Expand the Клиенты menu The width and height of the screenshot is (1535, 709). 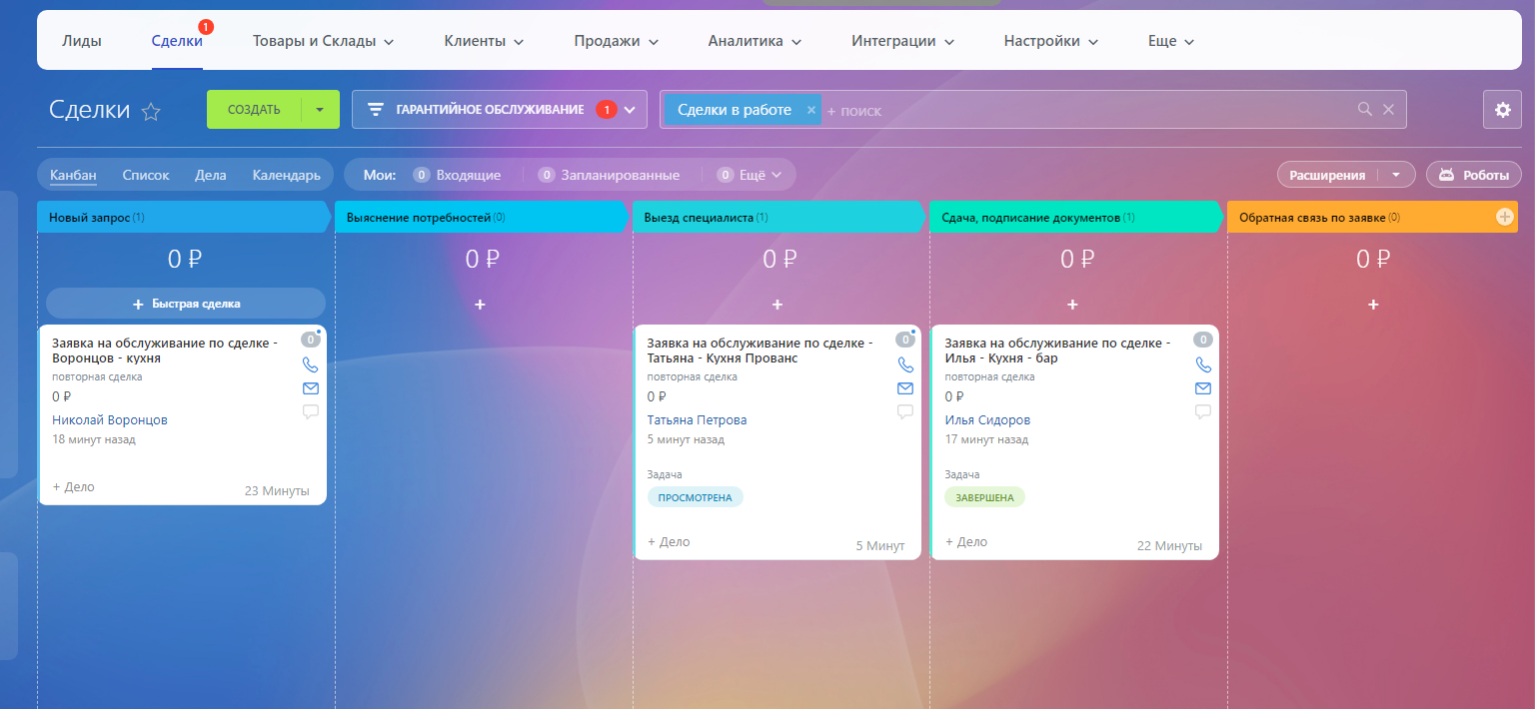[x=518, y=42]
